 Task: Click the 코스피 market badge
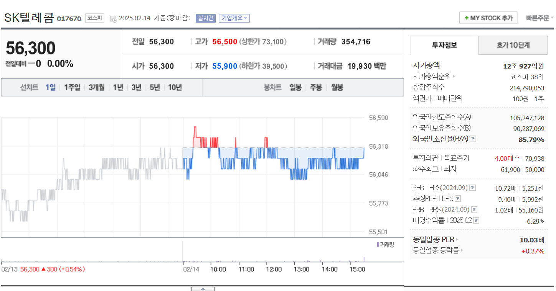(x=94, y=18)
